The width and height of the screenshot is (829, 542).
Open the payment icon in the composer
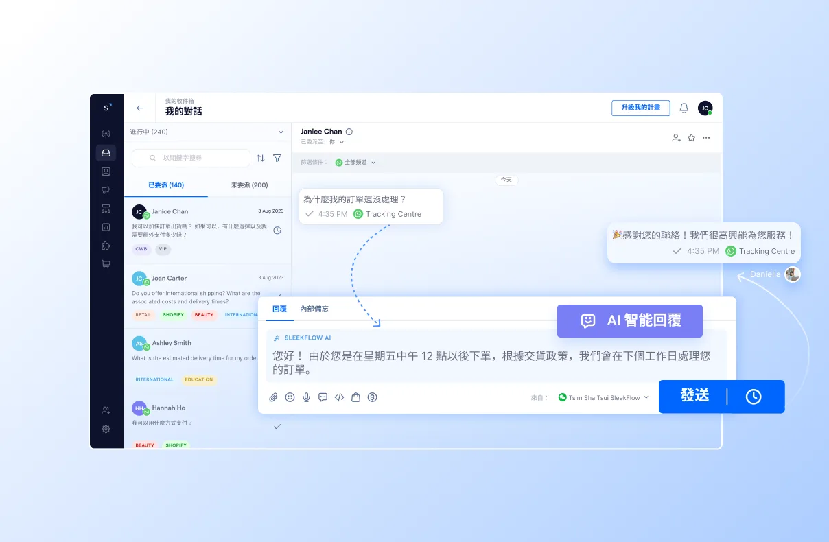373,397
